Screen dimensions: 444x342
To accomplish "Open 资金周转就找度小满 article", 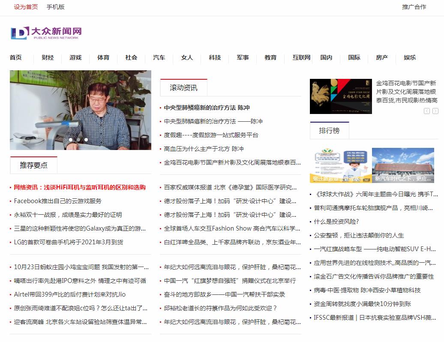I will point(363,304).
